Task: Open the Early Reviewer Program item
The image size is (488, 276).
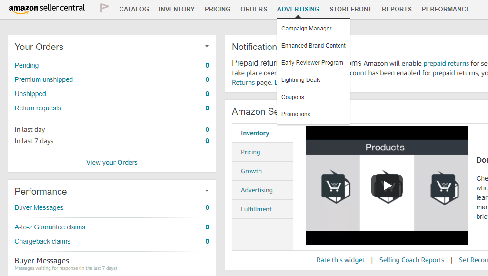Action: [312, 63]
